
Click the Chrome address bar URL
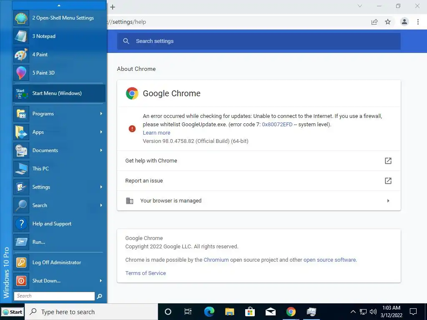click(127, 22)
